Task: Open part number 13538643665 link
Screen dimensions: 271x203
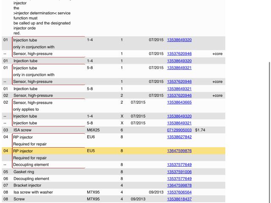Action: coord(179,102)
